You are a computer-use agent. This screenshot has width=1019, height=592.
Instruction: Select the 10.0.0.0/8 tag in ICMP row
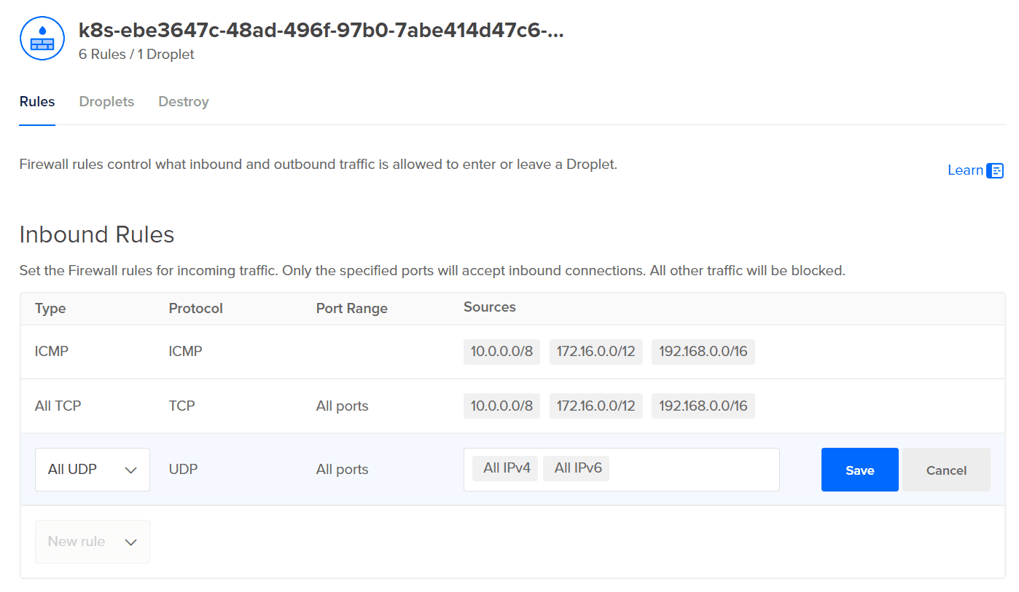(501, 352)
